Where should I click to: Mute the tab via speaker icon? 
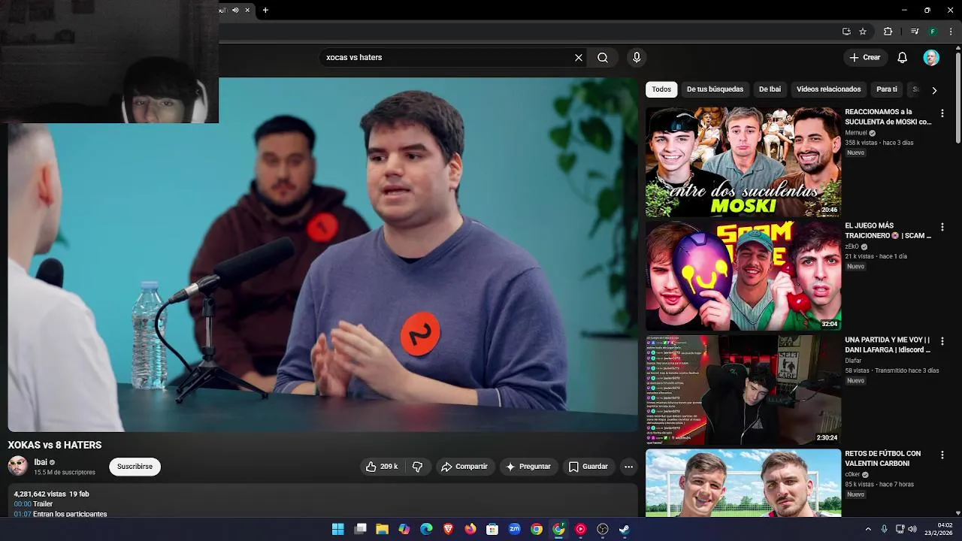pyautogui.click(x=235, y=10)
